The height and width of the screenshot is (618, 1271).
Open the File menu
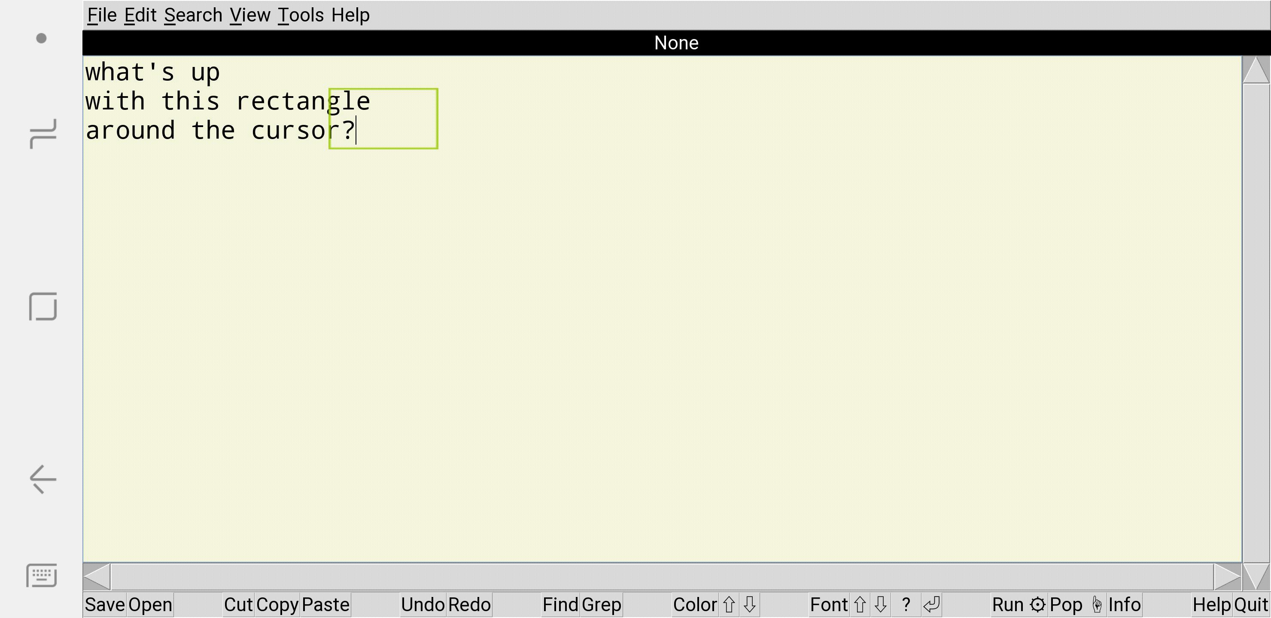click(x=102, y=15)
